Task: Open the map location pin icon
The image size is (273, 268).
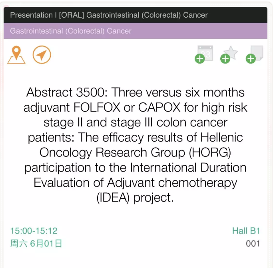Action: (x=16, y=55)
